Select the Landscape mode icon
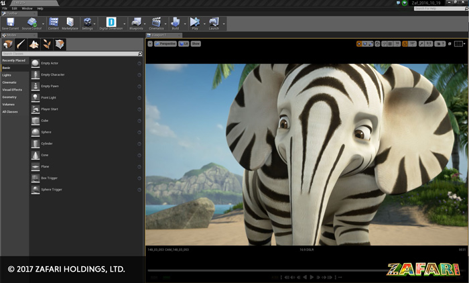469x283 pixels. tap(33, 44)
